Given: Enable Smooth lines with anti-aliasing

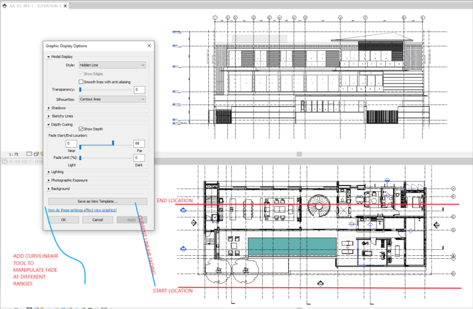Looking at the screenshot, I should [81, 82].
